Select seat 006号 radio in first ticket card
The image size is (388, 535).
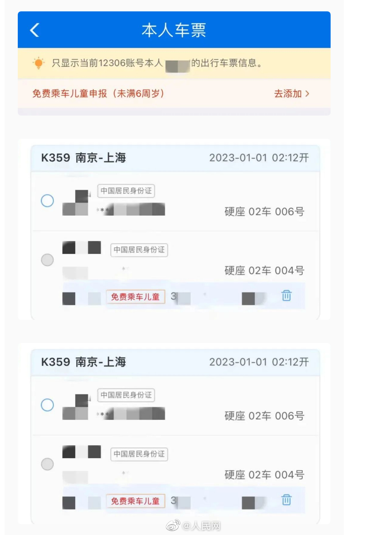[47, 201]
